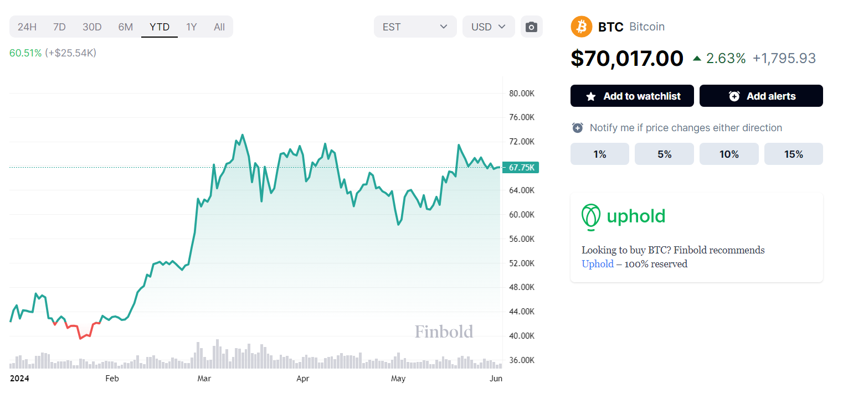
Task: Click the camera screenshot icon
Action: coord(531,27)
